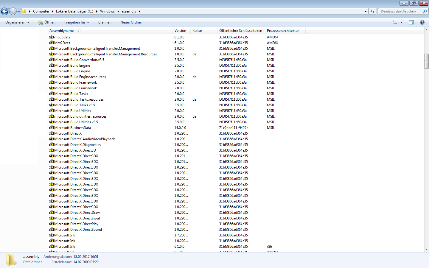The width and height of the screenshot is (429, 268).
Task: Click icon of Microsoft.DirectX.DirectInput
Action: [x=51, y=218]
